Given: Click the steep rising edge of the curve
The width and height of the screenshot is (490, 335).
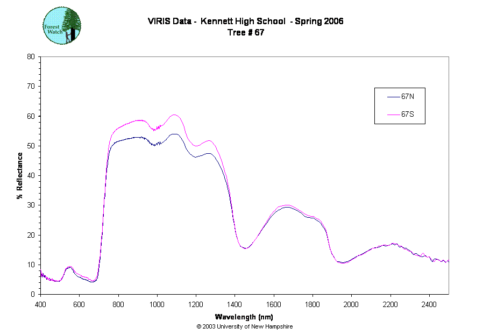Looking at the screenshot, I should [x=103, y=204].
